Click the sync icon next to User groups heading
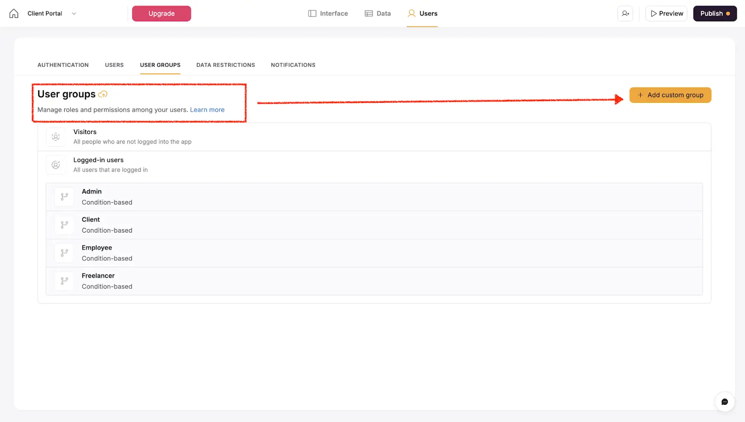This screenshot has height=422, width=745. pos(102,94)
